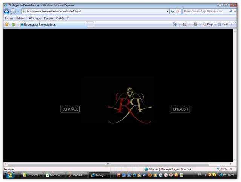Launch Internet Explorer from quick launch
The image size is (241, 182).
[x=134, y=175]
